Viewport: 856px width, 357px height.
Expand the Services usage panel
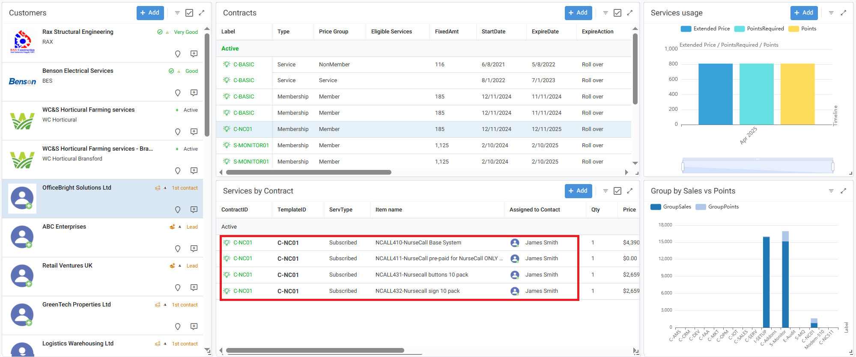pos(844,13)
